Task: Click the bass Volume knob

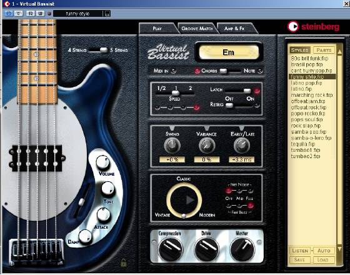Action: 102,162
